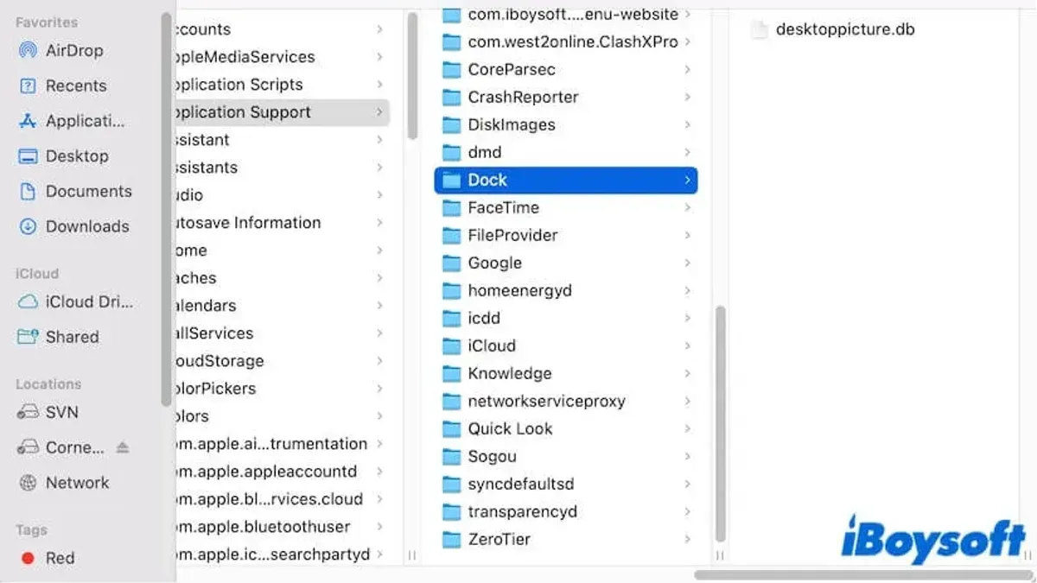1037x583 pixels.
Task: Select syncdefaultsd folder name
Action: click(x=521, y=484)
